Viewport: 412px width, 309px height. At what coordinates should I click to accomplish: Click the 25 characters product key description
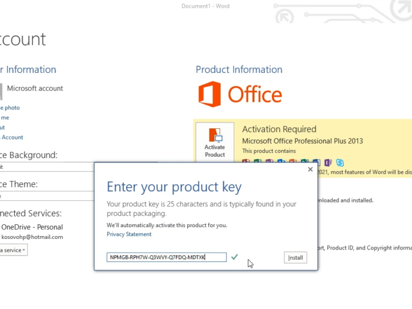(x=201, y=208)
